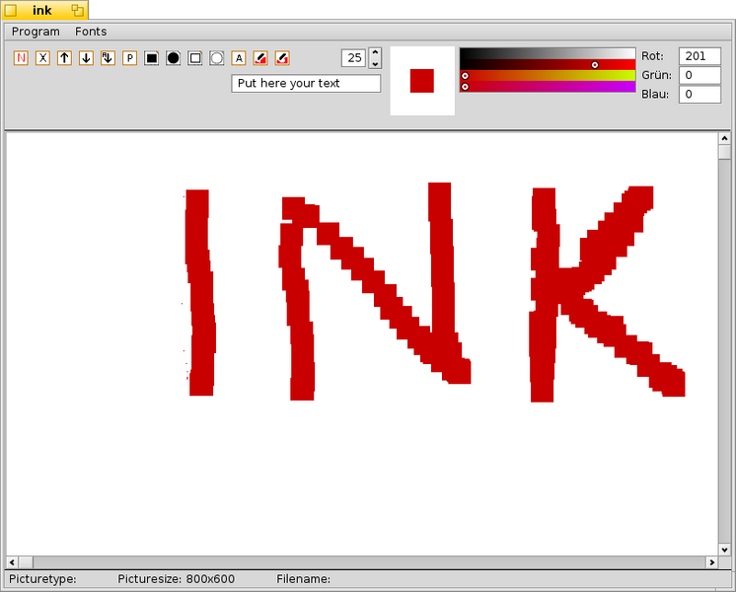Click the 'Put here your text' field
This screenshot has height=592, width=736.
(306, 84)
